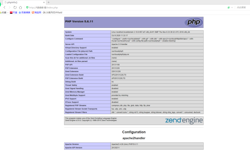Click the Apache 2.0 Handler value
The height and width of the screenshot is (150, 250).
[x=119, y=44]
